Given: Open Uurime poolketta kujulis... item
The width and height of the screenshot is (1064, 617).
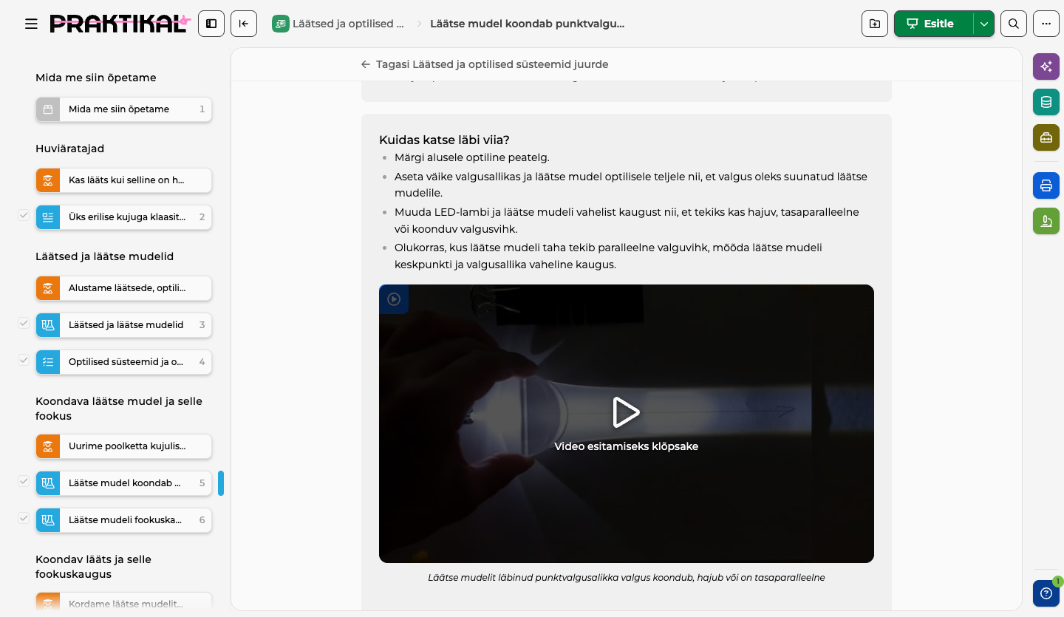Looking at the screenshot, I should [x=124, y=446].
